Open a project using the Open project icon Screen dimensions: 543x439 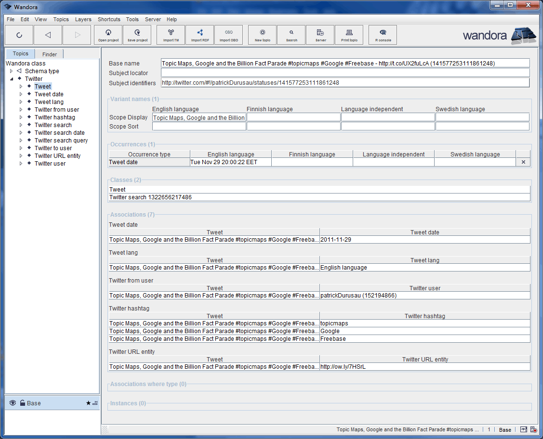(108, 35)
